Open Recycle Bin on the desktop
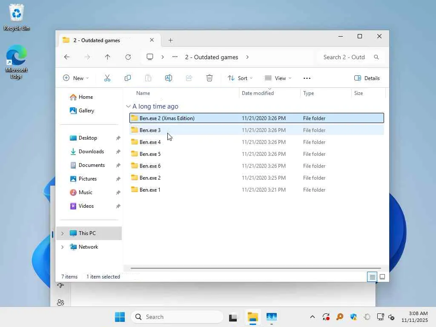The height and width of the screenshot is (327, 436). click(17, 17)
